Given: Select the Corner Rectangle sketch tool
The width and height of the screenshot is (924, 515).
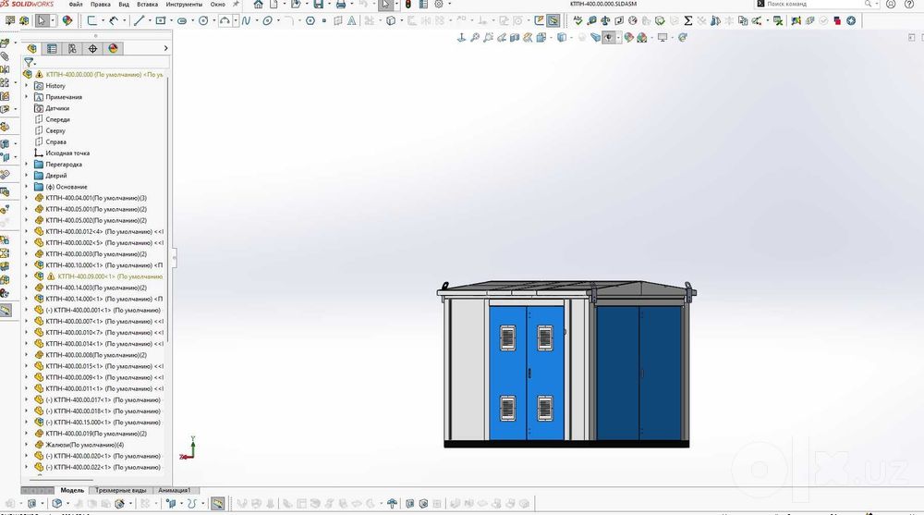Looking at the screenshot, I should (160, 20).
